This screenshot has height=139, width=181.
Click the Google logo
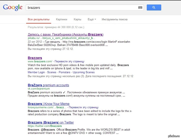pos(13,7)
